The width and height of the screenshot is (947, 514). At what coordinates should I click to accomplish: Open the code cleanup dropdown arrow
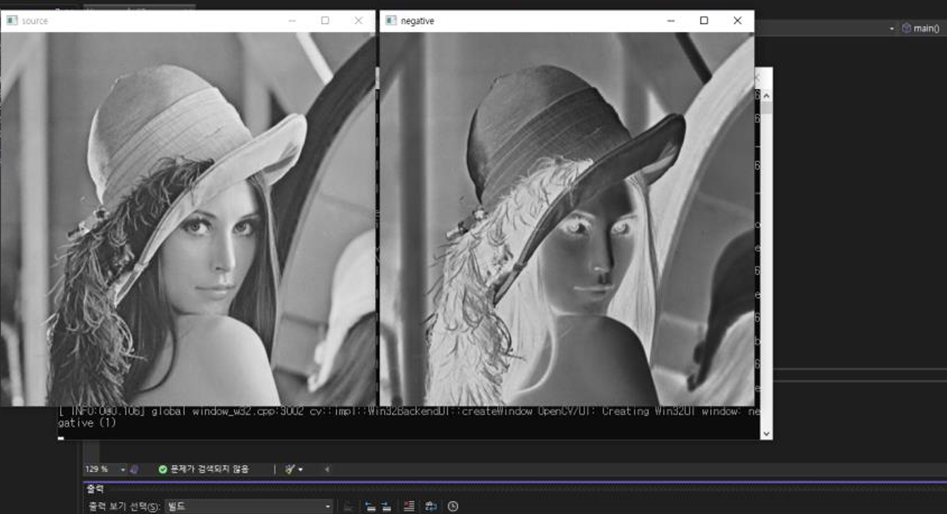tap(301, 470)
